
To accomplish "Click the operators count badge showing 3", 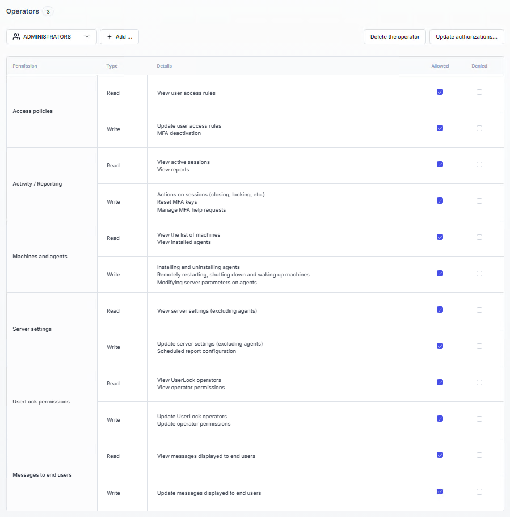I will [48, 11].
